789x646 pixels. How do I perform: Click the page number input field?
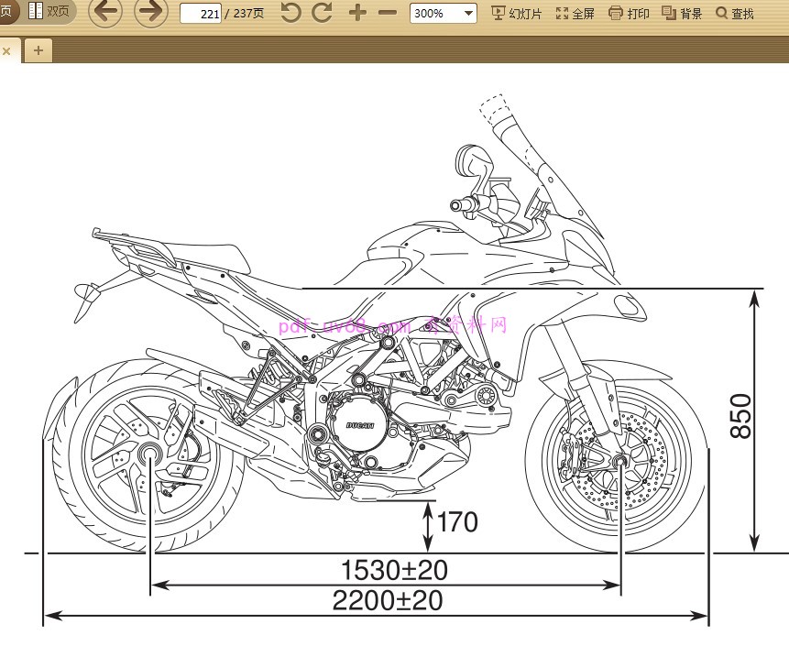point(201,14)
